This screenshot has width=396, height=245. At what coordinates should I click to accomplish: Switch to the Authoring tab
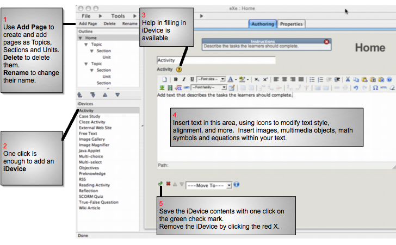click(x=262, y=24)
